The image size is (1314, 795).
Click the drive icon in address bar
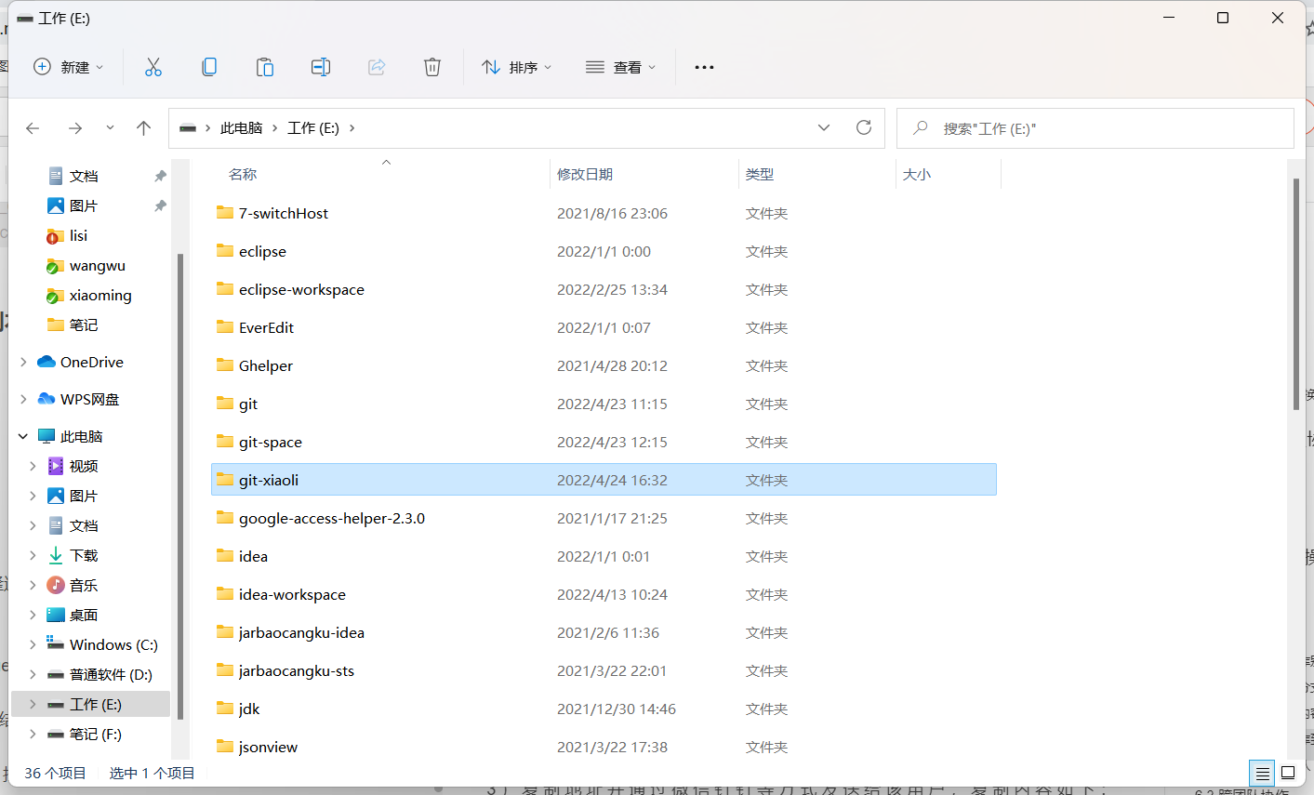click(188, 128)
